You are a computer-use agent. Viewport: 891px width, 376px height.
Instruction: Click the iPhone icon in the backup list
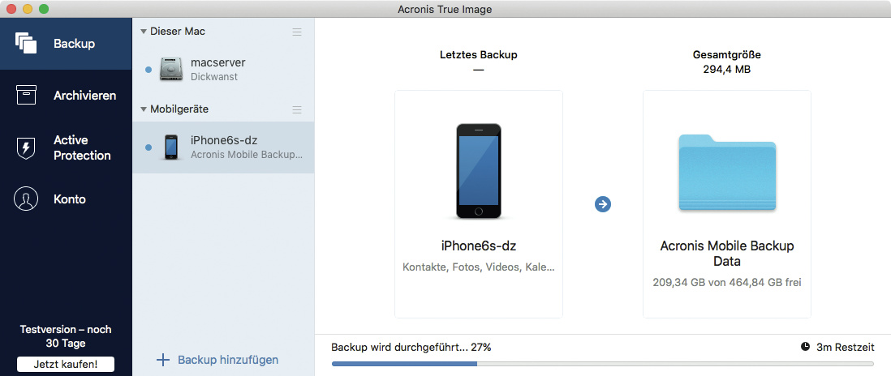[171, 147]
